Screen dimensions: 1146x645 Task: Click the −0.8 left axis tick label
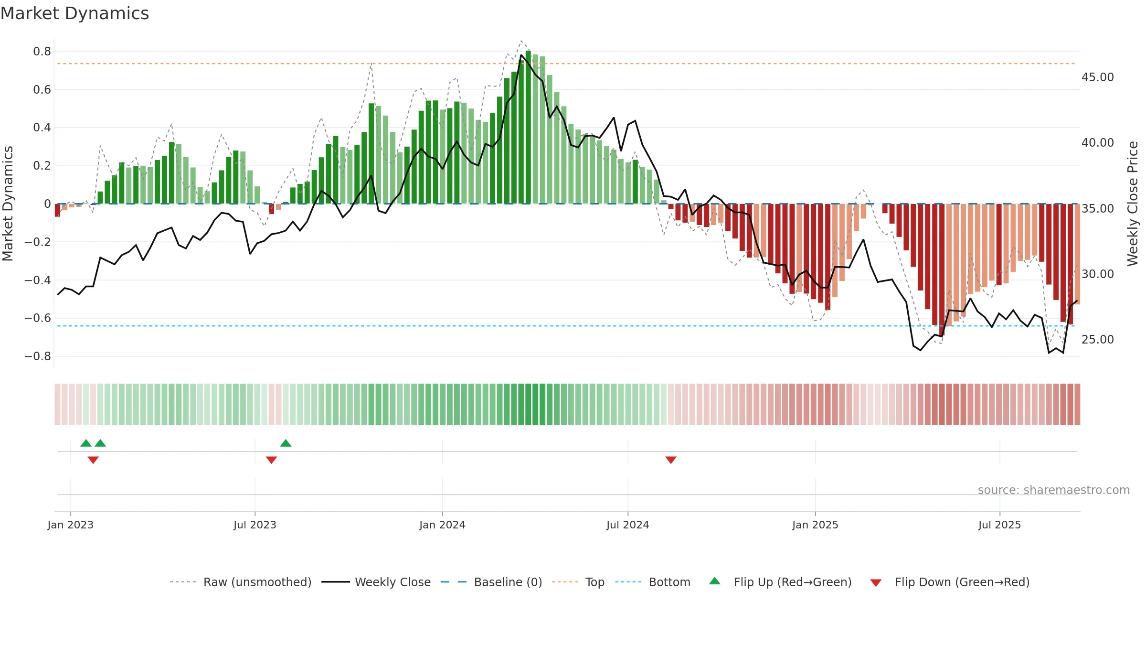point(38,356)
